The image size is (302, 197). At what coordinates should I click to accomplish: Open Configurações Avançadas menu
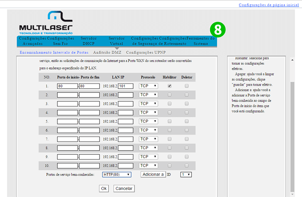[x=32, y=41]
